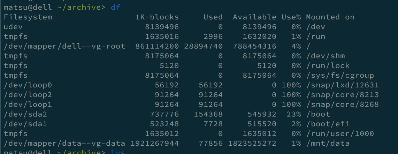Click the /snap/lxd/12631 mount path
Image resolution: width=398 pixels, height=154 pixels.
[342, 85]
